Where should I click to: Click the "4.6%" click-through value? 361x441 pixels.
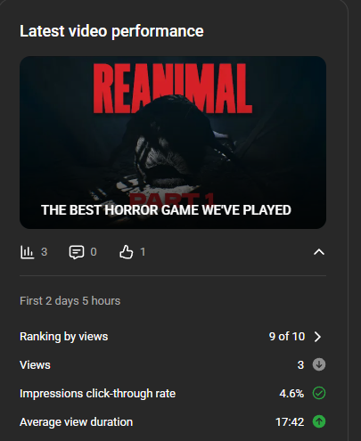click(x=291, y=394)
